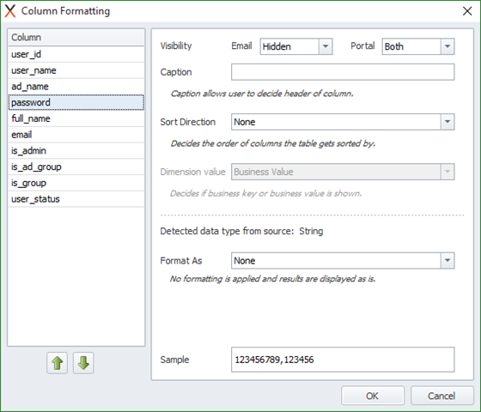The image size is (481, 412).
Task: Click the Sample text box
Action: click(x=343, y=360)
